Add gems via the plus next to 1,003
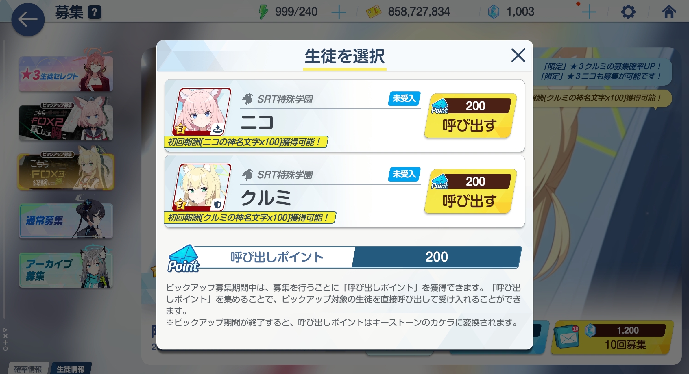689x374 pixels. click(589, 12)
